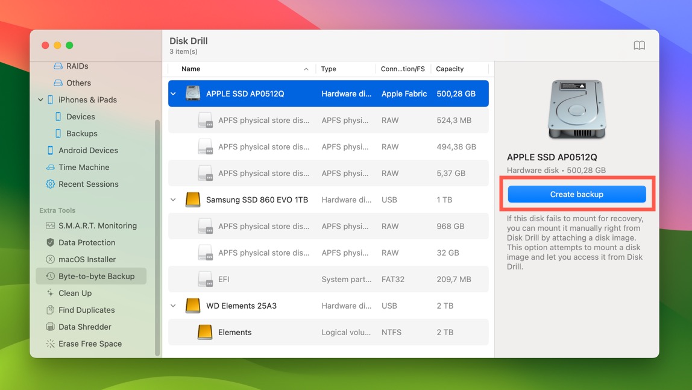Click the Data Protection shield icon
The width and height of the screenshot is (692, 390).
tap(50, 243)
